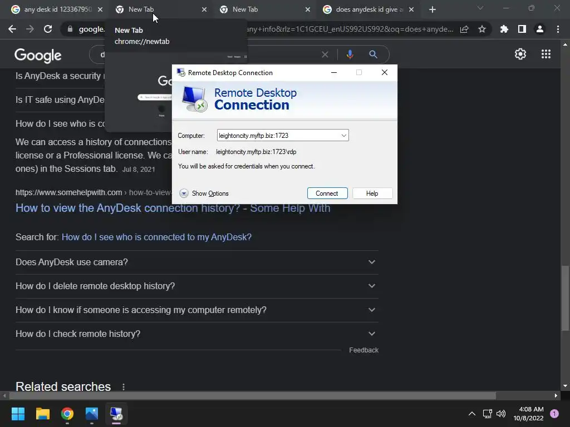The width and height of the screenshot is (570, 427).
Task: Open new tab with plus button
Action: 432,9
